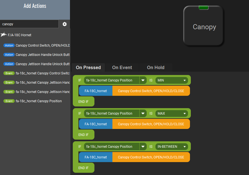This screenshot has height=175, width=249.
Task: Click END IF of the MAX block
Action: [83, 135]
